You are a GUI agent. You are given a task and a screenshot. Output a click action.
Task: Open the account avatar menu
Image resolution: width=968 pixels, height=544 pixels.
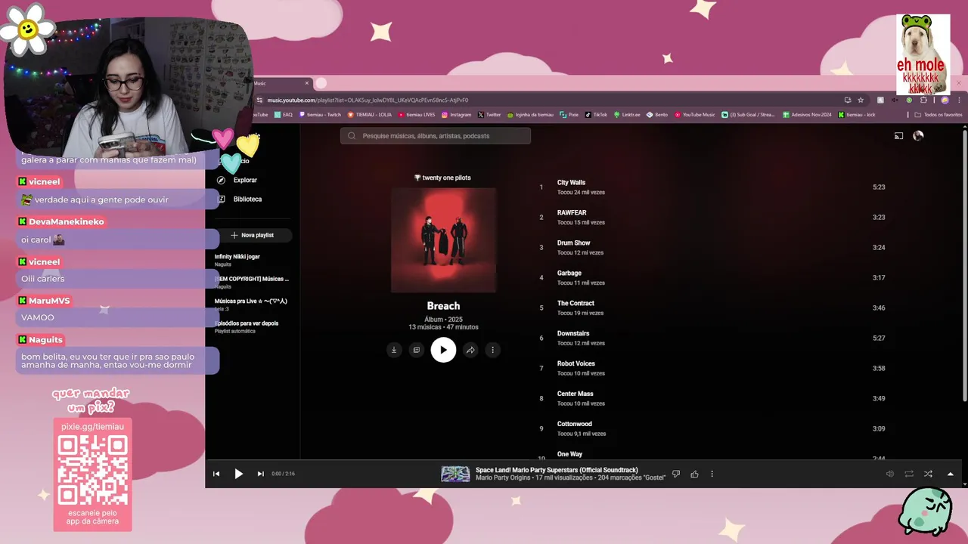point(918,136)
